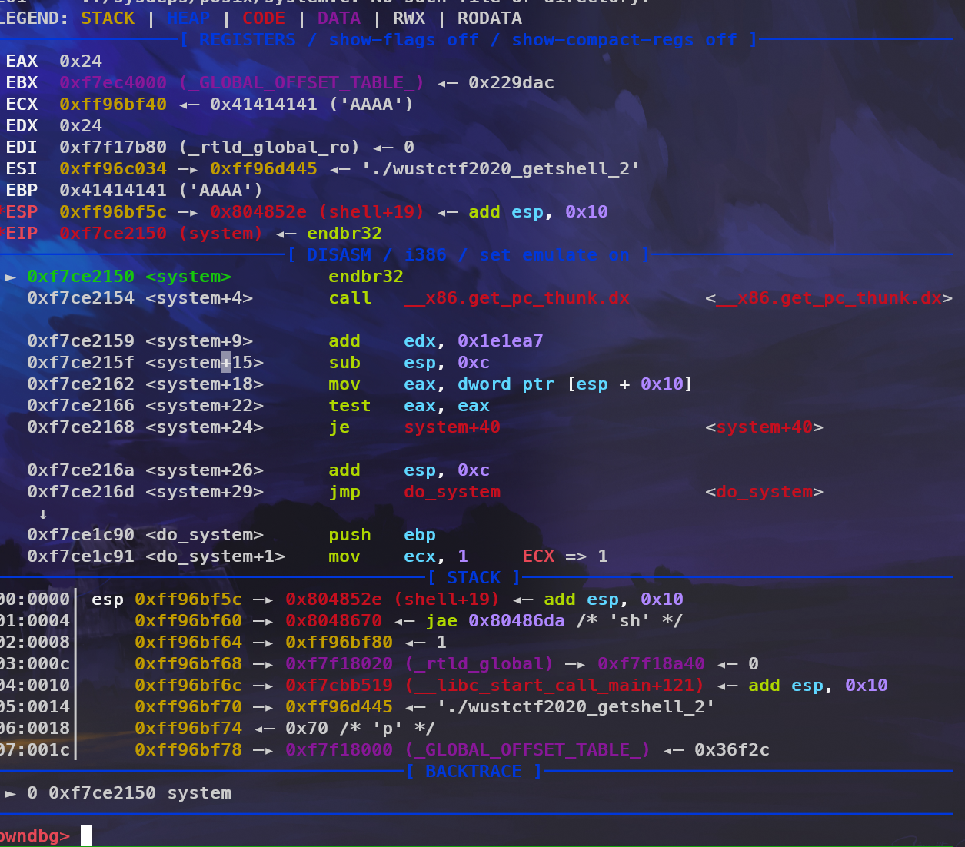Click the down arrow below the jmp do_system line

click(x=43, y=513)
